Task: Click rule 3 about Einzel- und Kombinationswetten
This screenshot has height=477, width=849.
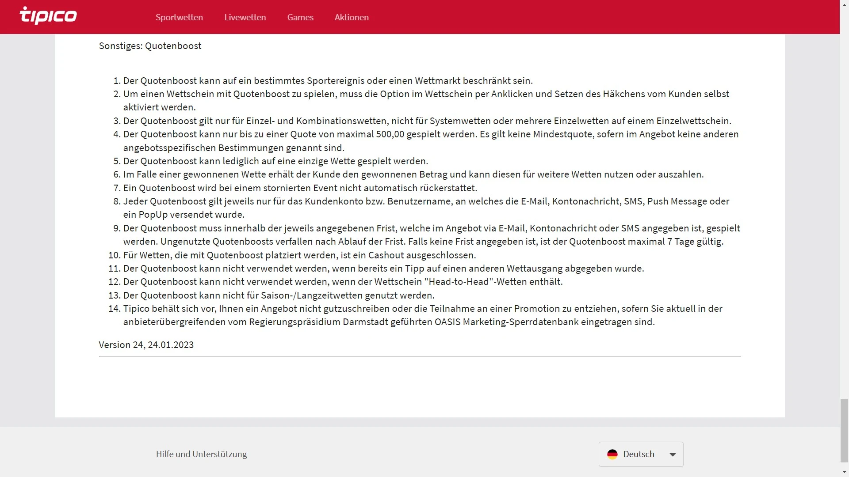Action: [427, 121]
